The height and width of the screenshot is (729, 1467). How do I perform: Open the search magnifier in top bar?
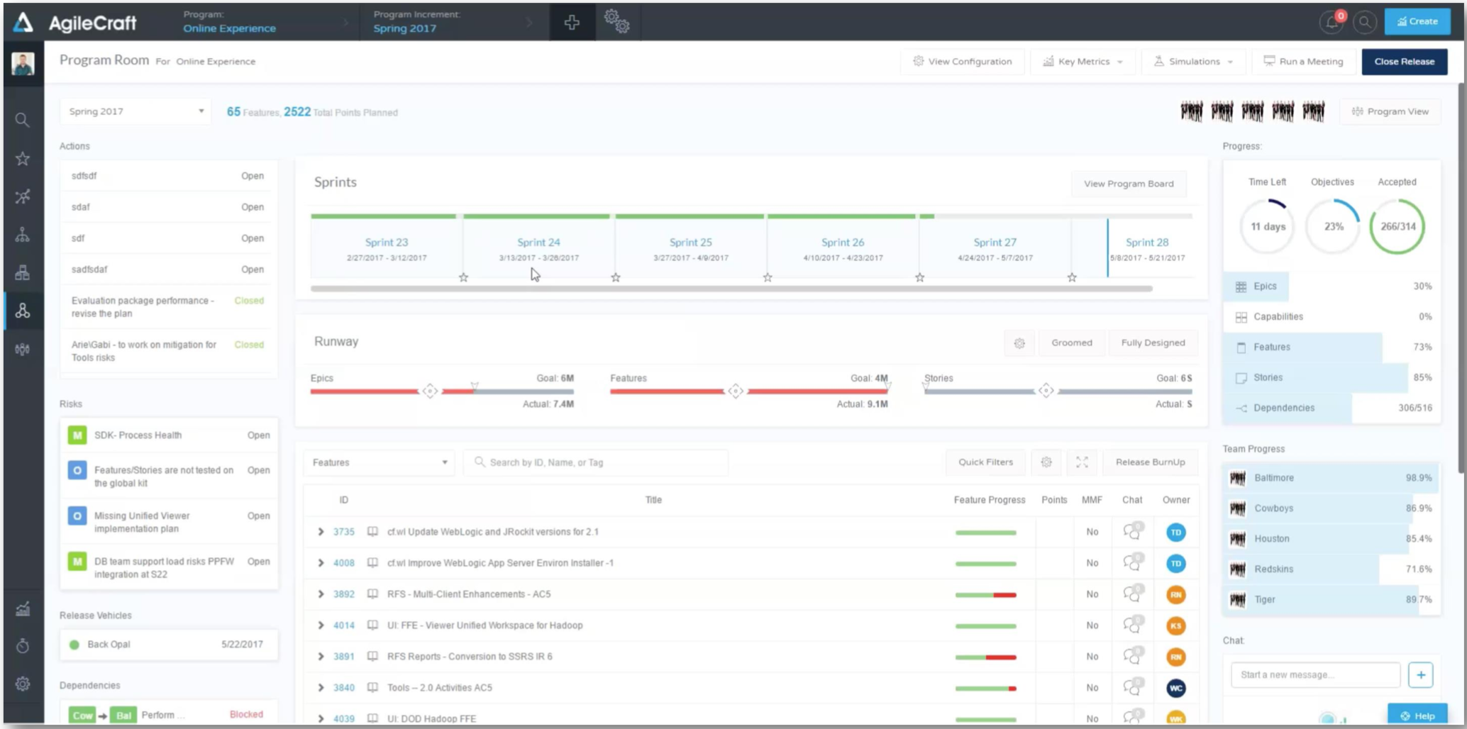coord(1364,22)
